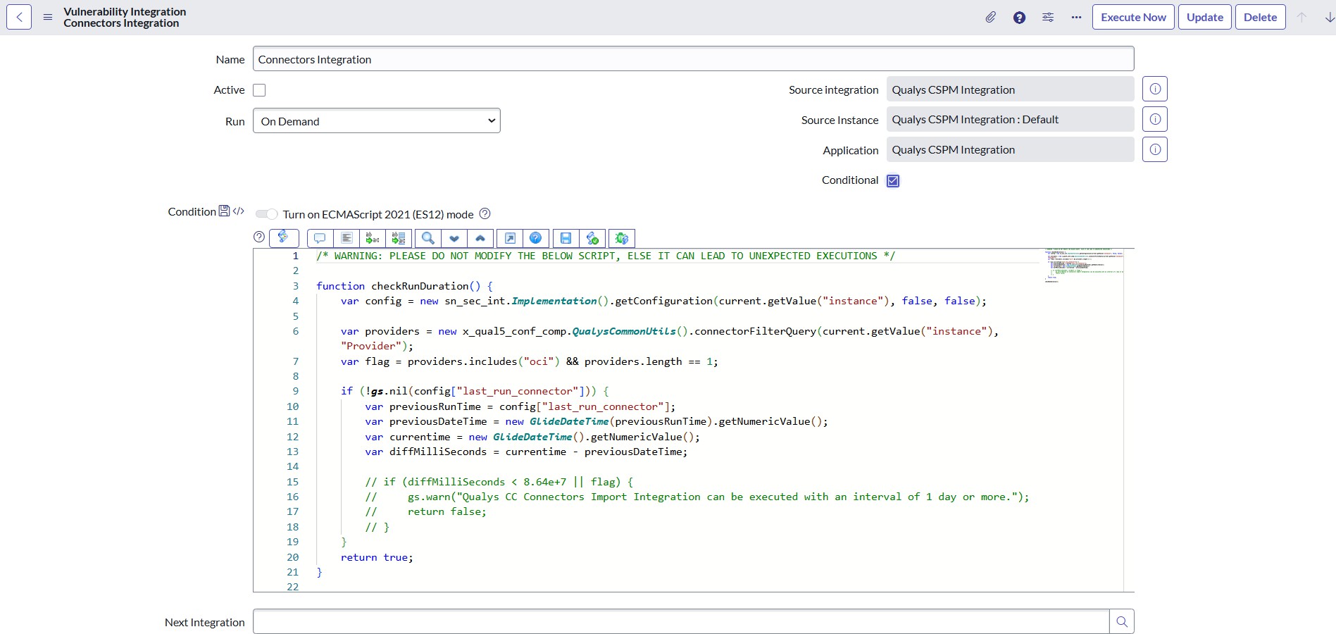Click the Condition field save icon
1336x634 pixels.
224,211
